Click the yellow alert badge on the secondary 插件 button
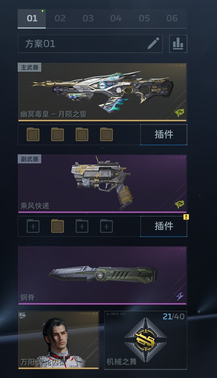 186,217
